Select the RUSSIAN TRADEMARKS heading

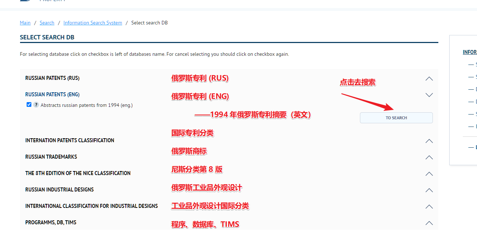[51, 157]
